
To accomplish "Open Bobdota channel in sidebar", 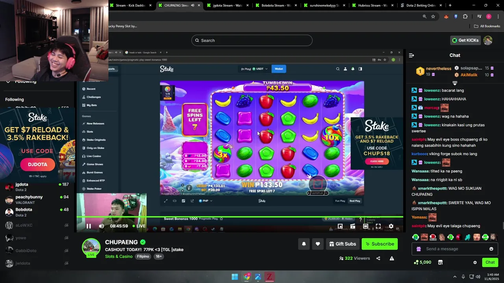I will click(x=37, y=212).
